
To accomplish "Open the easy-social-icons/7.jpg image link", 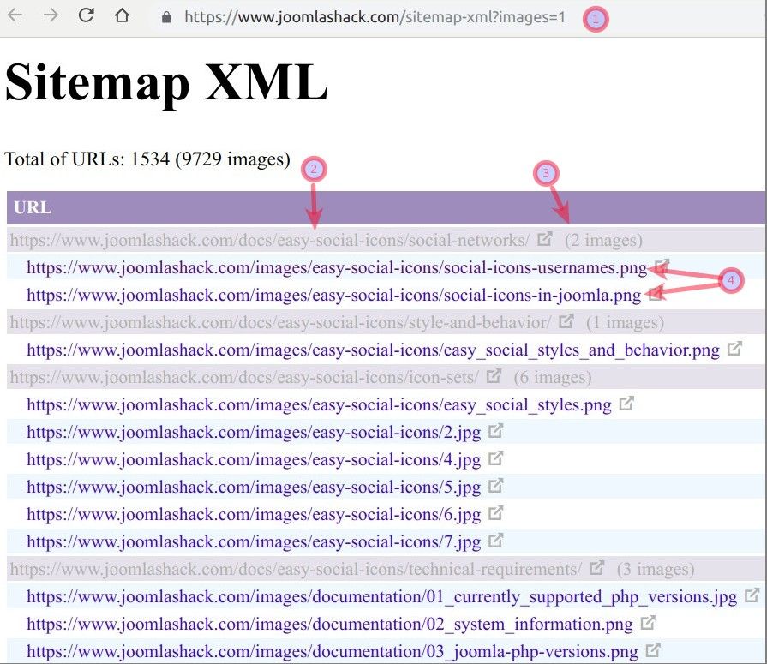I will (x=254, y=541).
